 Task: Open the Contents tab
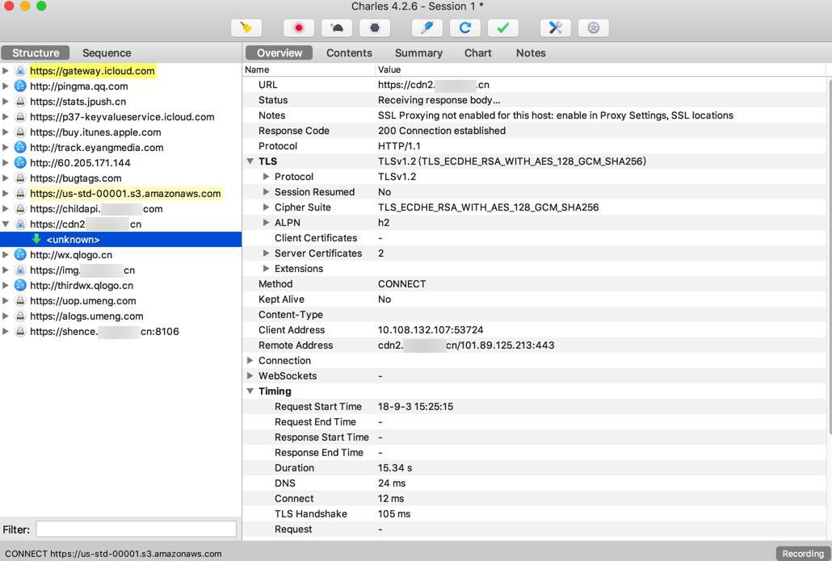tap(349, 53)
